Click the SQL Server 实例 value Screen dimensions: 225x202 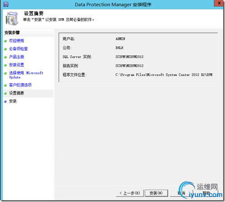point(129,57)
